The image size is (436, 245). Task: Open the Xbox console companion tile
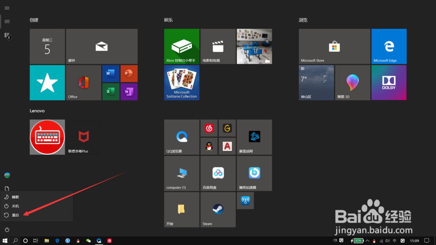click(x=181, y=46)
